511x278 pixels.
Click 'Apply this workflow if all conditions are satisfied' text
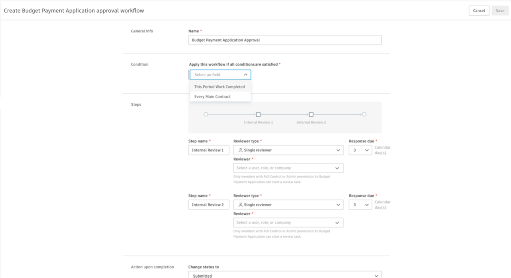click(x=234, y=64)
